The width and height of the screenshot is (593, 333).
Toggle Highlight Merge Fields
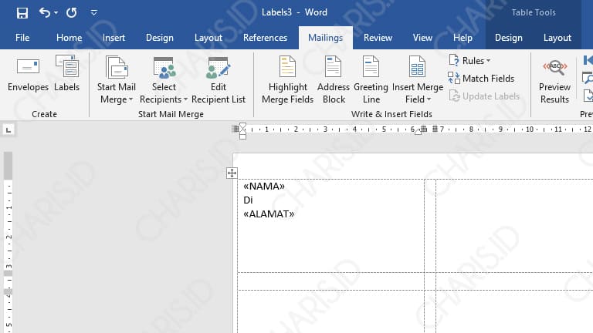click(287, 79)
